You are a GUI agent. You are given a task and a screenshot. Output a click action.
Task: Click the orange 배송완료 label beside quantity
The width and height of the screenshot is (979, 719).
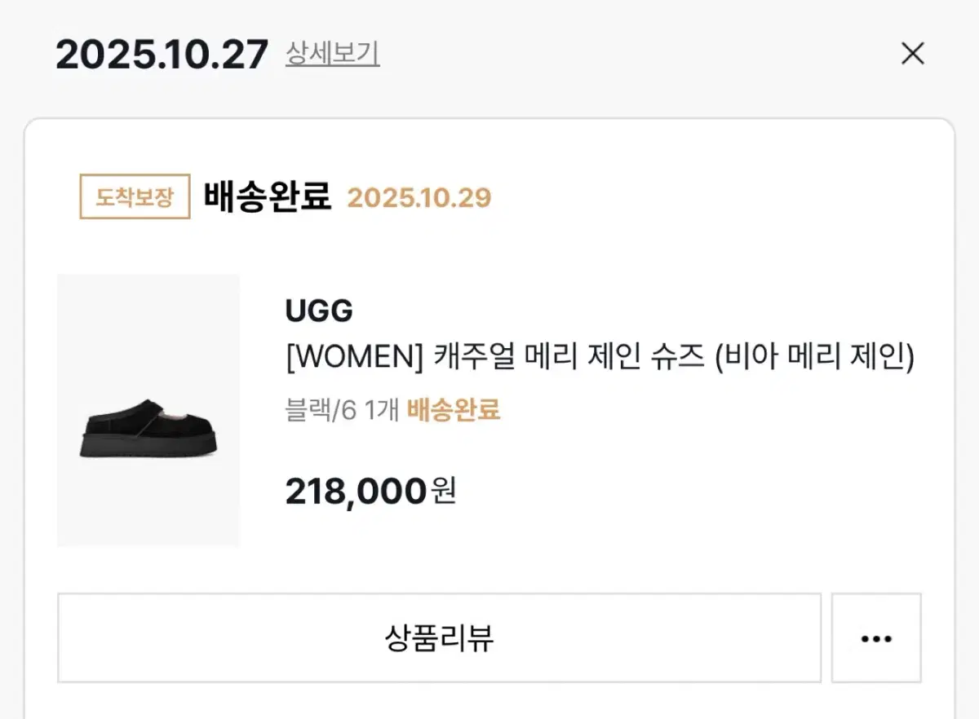pyautogui.click(x=454, y=410)
